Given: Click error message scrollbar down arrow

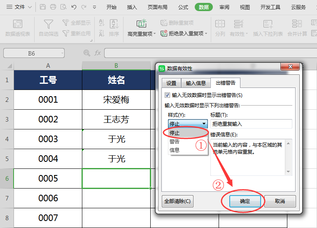Looking at the screenshot, I should (x=288, y=171).
